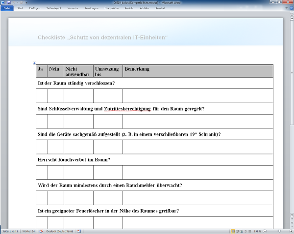The height and width of the screenshot is (234, 294).
Task: Expand the collapsed ribbon with the chevron
Action: point(286,8)
